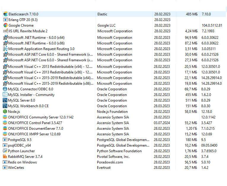Click the version 09.05.0400
Image resolution: width=227 pixels, height=186 pixels.
click(209, 145)
